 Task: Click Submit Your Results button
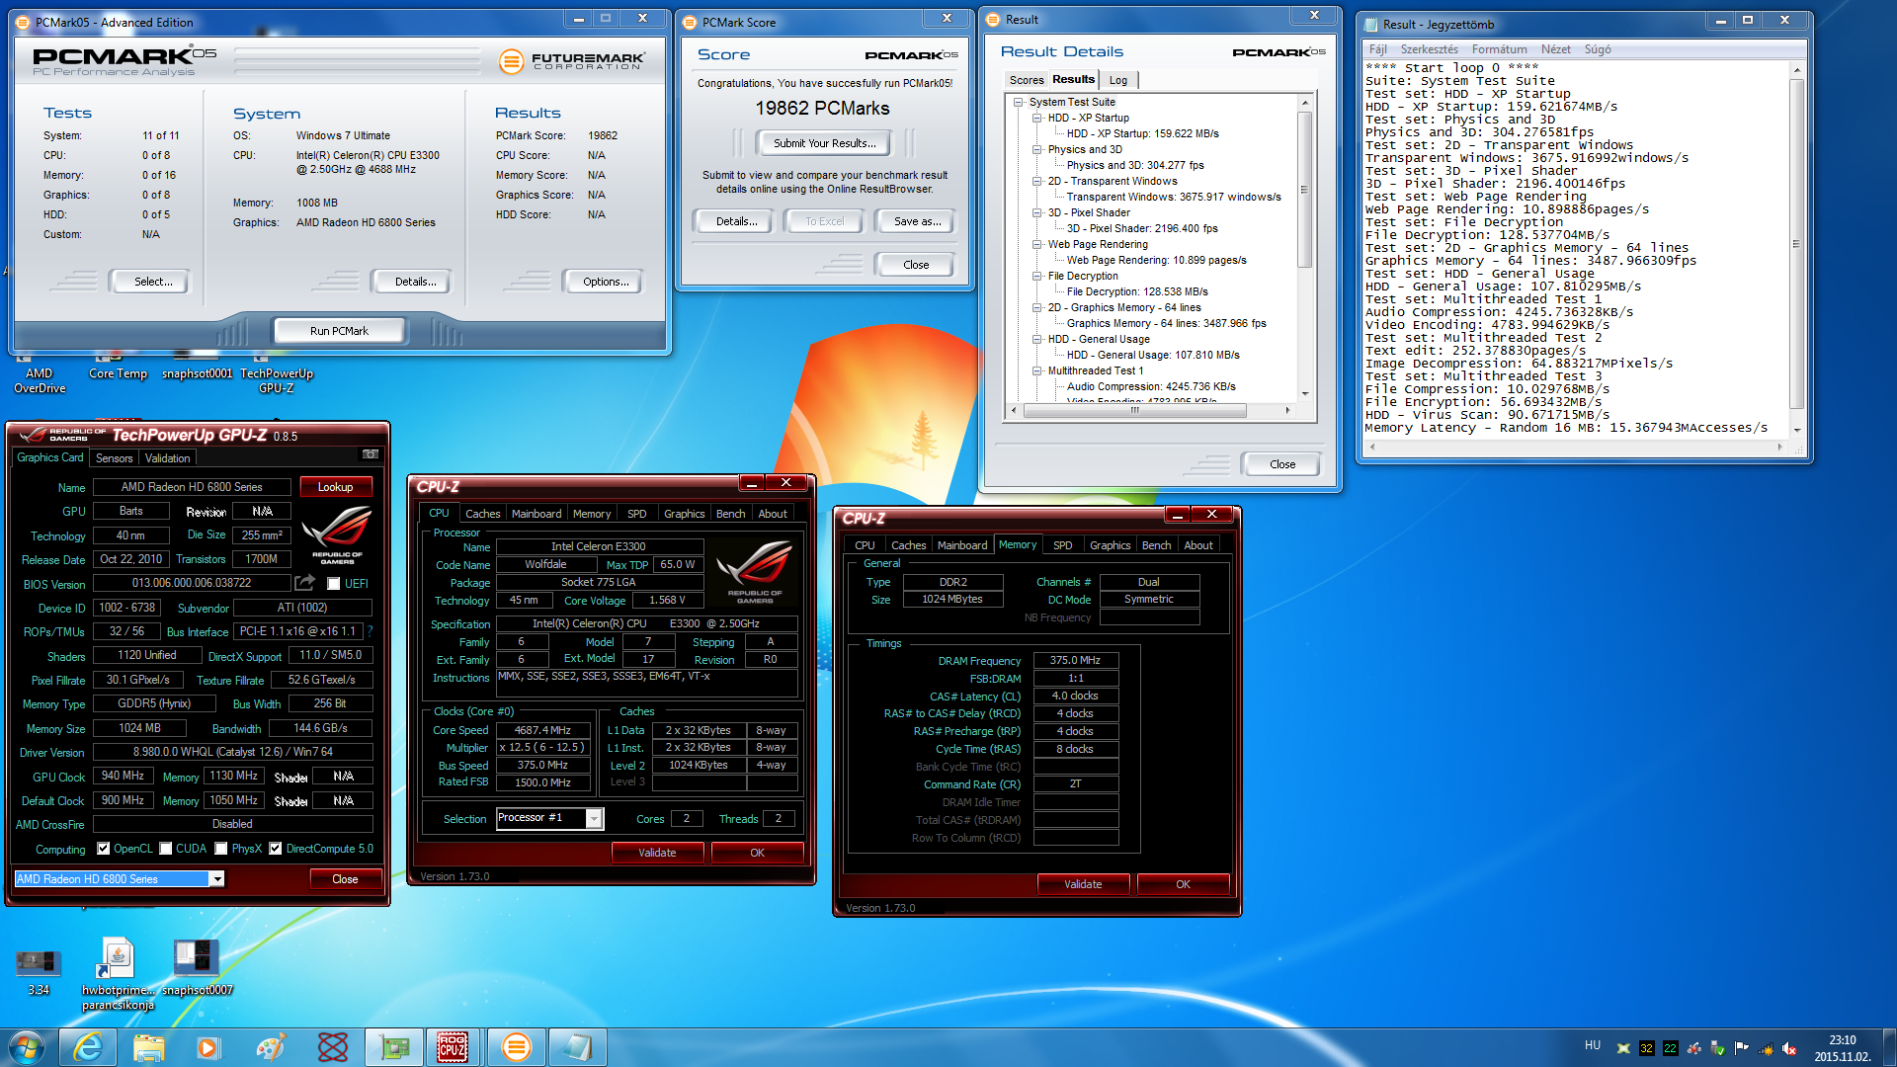point(824,143)
